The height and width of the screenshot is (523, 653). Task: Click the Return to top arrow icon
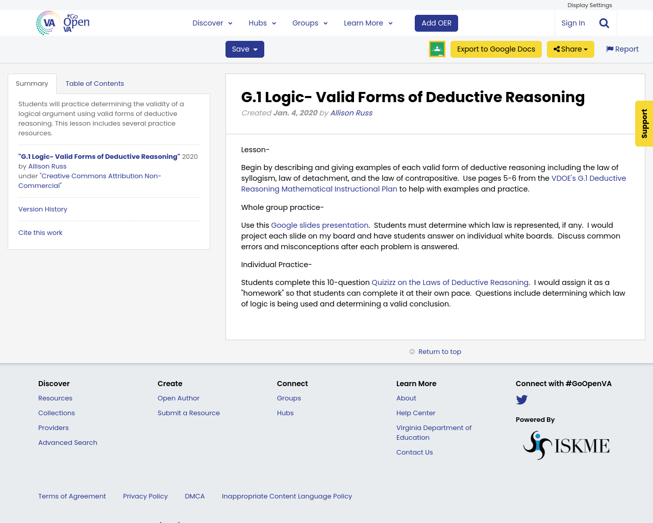pos(412,351)
